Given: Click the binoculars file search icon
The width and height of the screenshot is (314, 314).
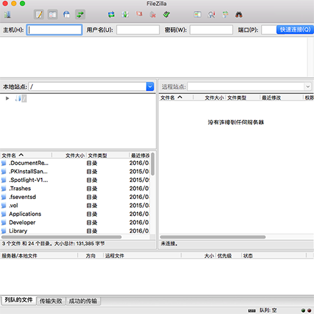Looking at the screenshot, I should [239, 14].
